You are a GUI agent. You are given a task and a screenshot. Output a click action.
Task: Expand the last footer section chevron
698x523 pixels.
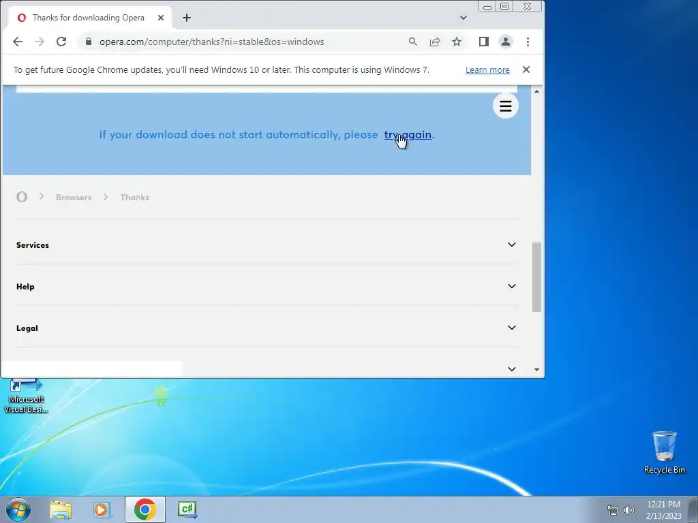[x=512, y=369]
